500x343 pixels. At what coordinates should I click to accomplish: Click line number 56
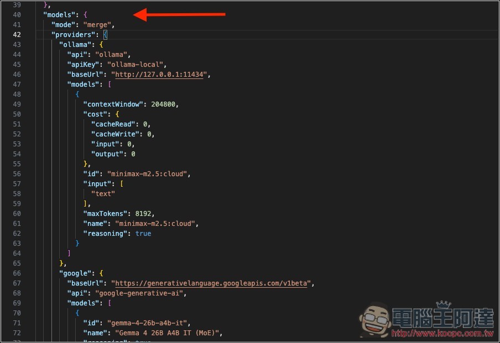[17, 173]
